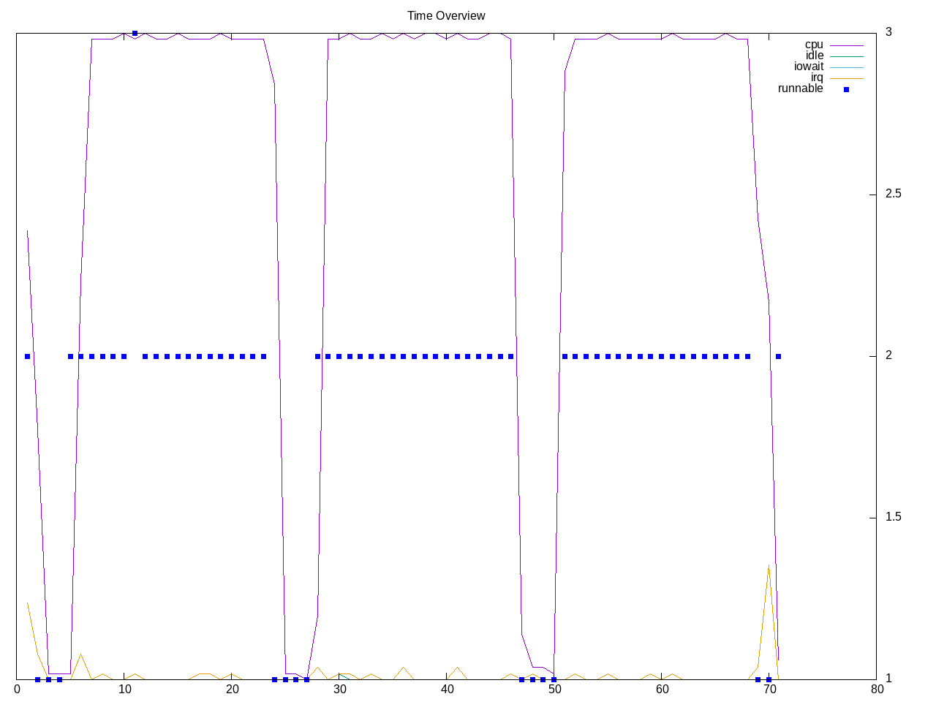Click the x-axis tick label 80
This screenshot has height=702, width=936.
(x=877, y=689)
